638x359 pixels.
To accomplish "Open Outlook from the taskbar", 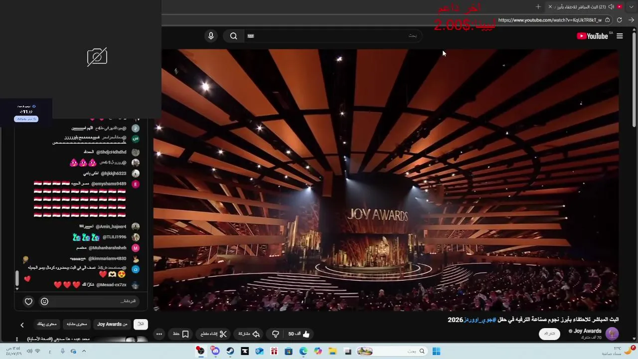I will point(259,351).
